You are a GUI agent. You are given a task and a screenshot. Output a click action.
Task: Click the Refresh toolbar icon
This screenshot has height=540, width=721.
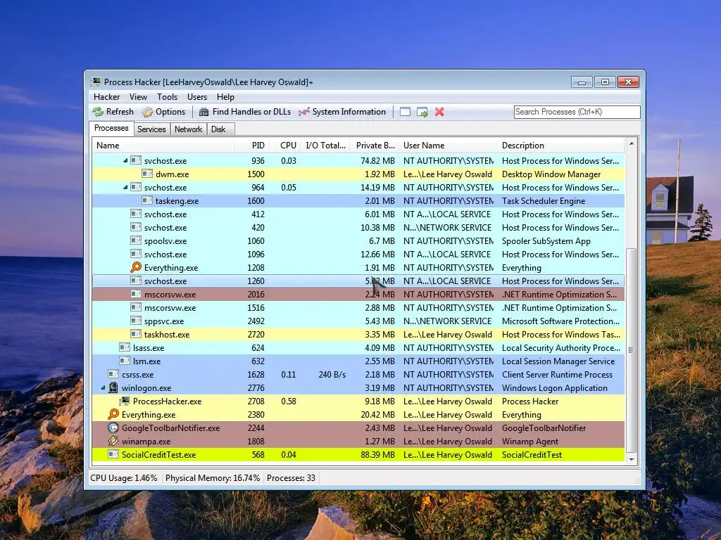(98, 112)
